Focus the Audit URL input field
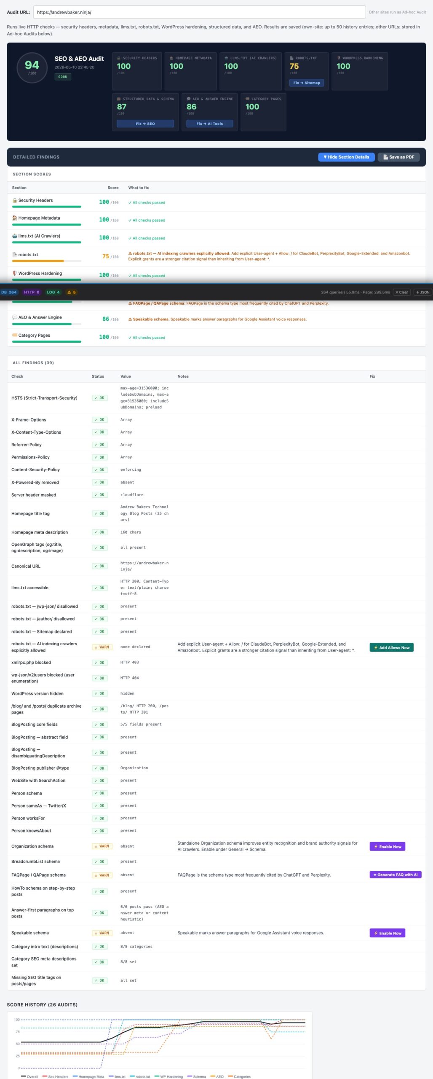 tap(199, 12)
